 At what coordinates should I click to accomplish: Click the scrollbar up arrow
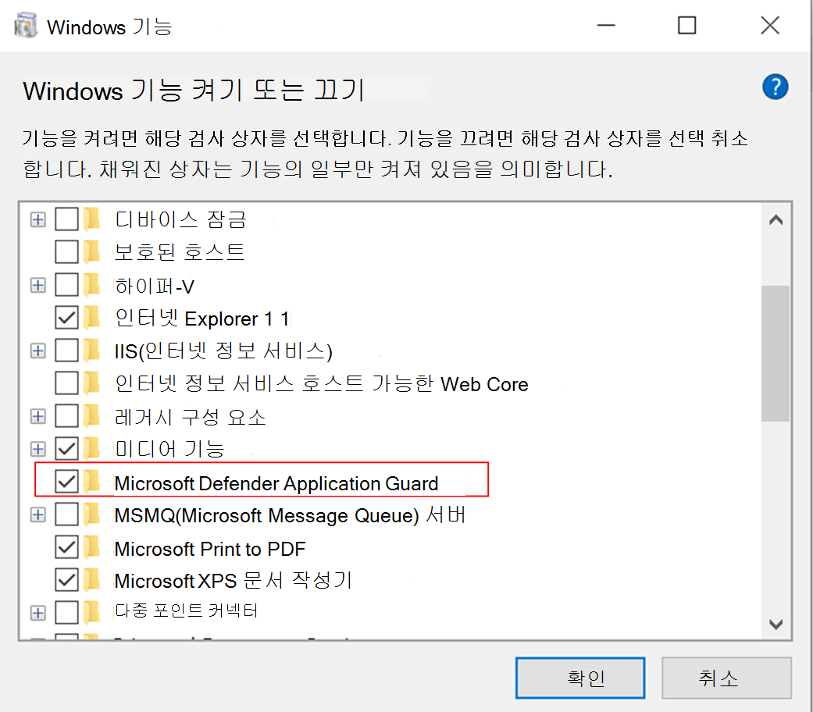click(776, 220)
